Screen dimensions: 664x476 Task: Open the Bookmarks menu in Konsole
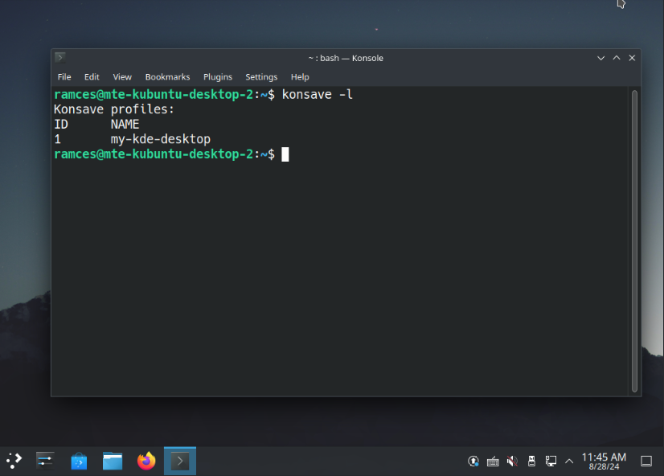tap(167, 76)
